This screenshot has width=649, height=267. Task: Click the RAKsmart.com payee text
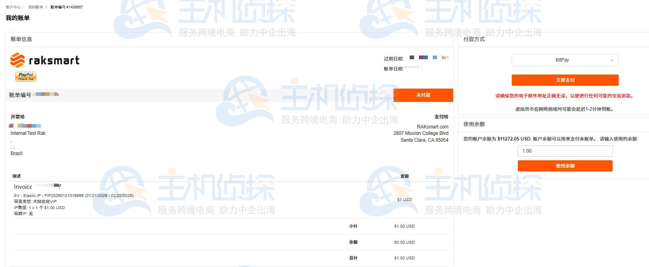pyautogui.click(x=433, y=127)
